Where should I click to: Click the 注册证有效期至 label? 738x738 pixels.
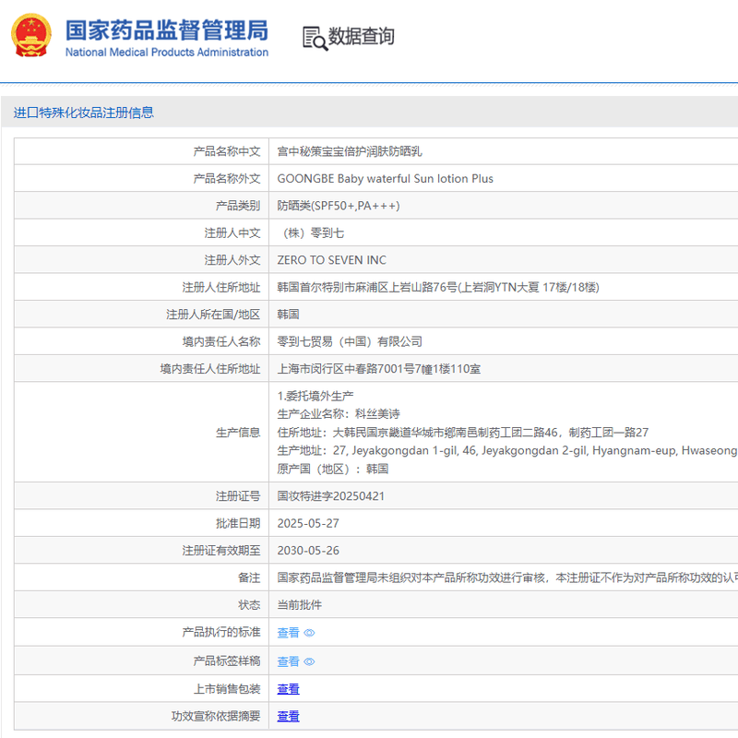click(x=221, y=551)
